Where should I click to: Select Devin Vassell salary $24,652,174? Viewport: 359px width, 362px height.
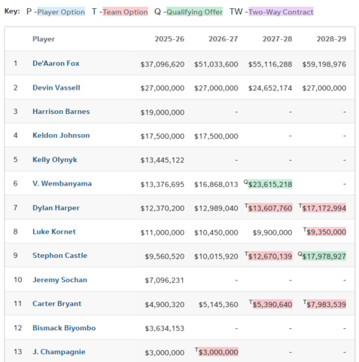(270, 88)
